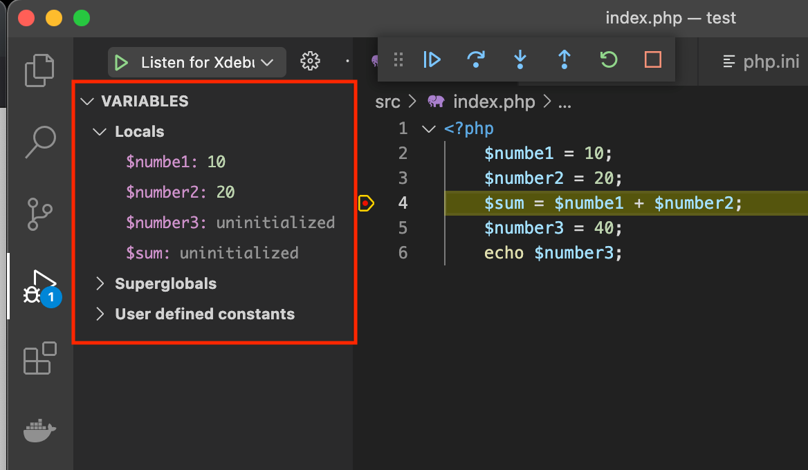
Task: Fold the code at line 1
Action: 429,129
